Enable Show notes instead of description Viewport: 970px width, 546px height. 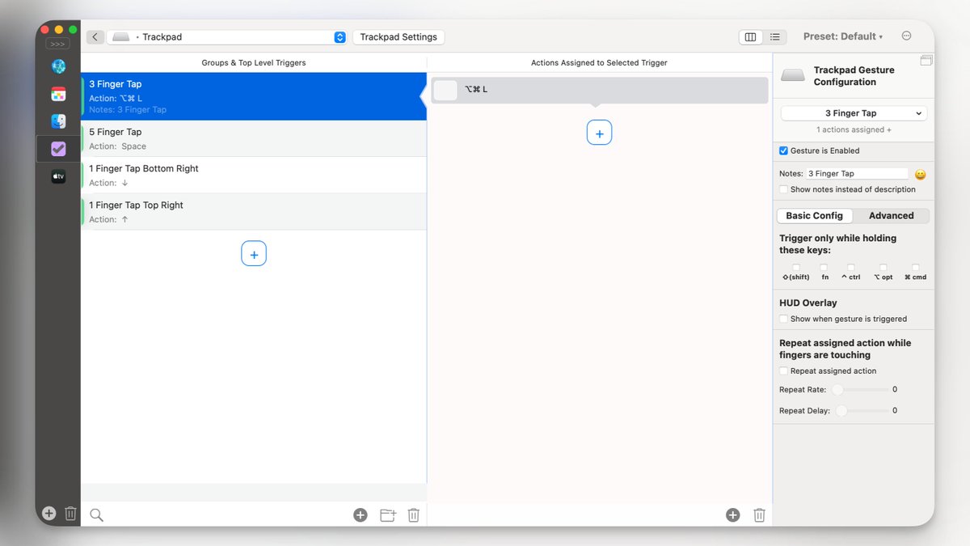click(783, 189)
